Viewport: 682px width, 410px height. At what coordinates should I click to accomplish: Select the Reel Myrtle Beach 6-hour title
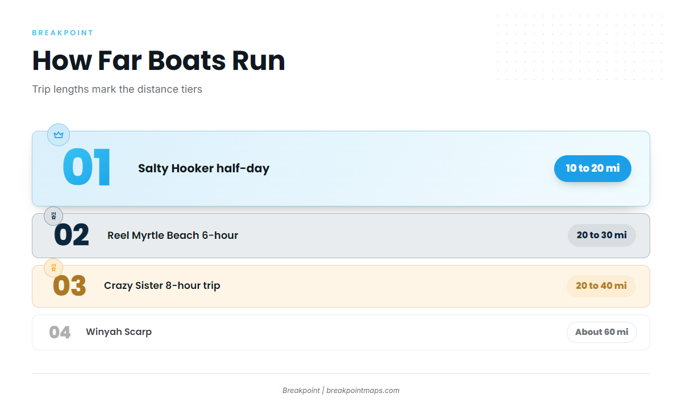pos(173,235)
